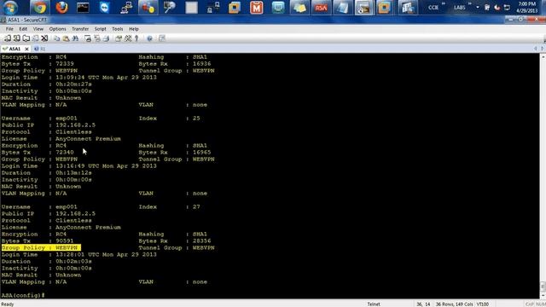Click the terminal scrollbar down arrow
Screen dimensions: 546x307
(543, 296)
